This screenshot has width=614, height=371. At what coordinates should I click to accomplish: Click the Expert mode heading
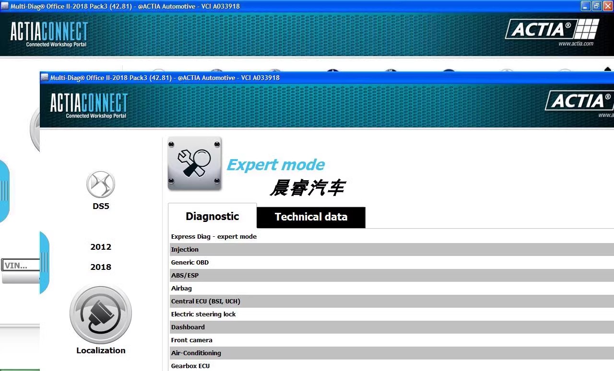click(275, 165)
